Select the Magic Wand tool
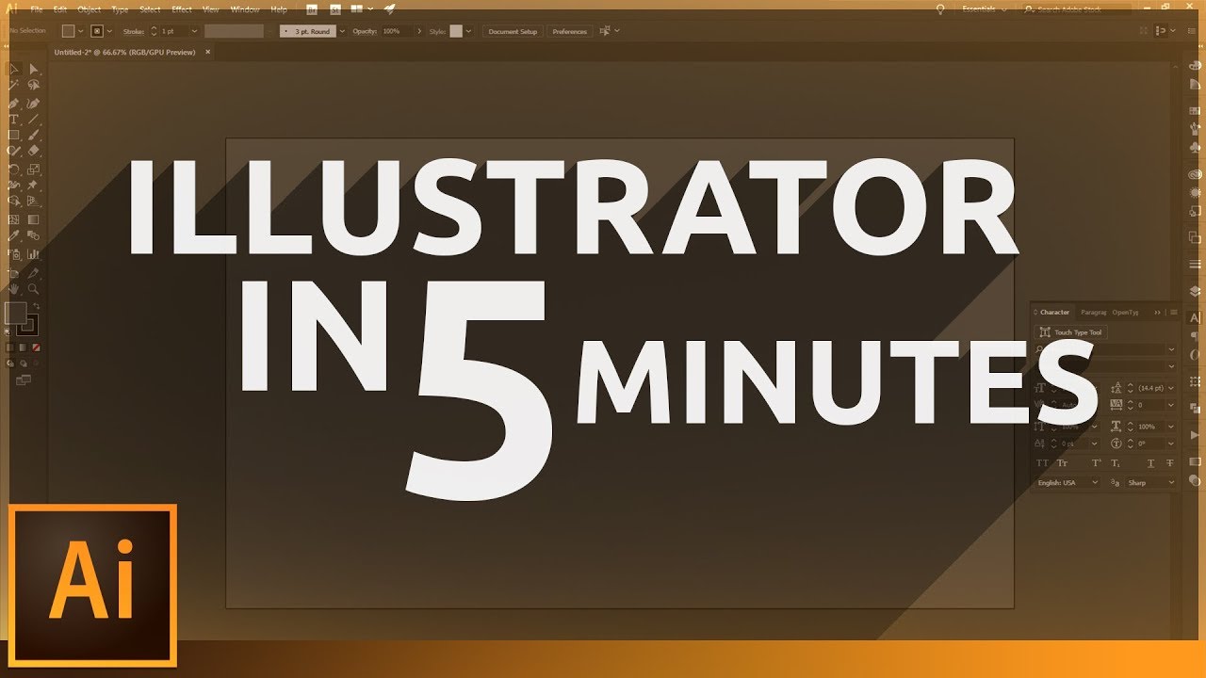 14,85
